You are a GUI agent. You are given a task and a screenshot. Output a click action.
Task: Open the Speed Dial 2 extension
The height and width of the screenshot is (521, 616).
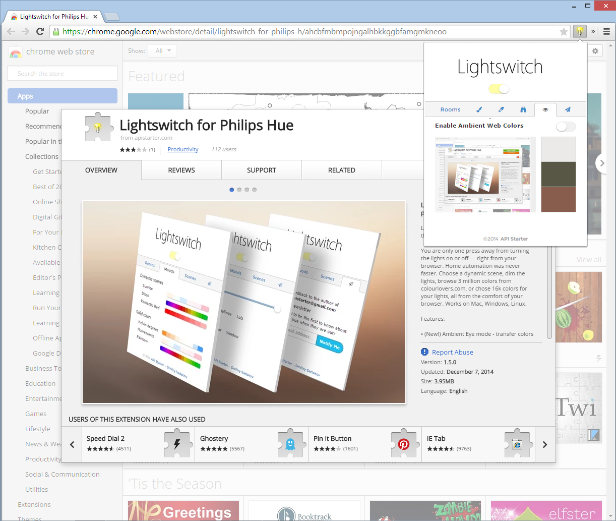pyautogui.click(x=105, y=438)
